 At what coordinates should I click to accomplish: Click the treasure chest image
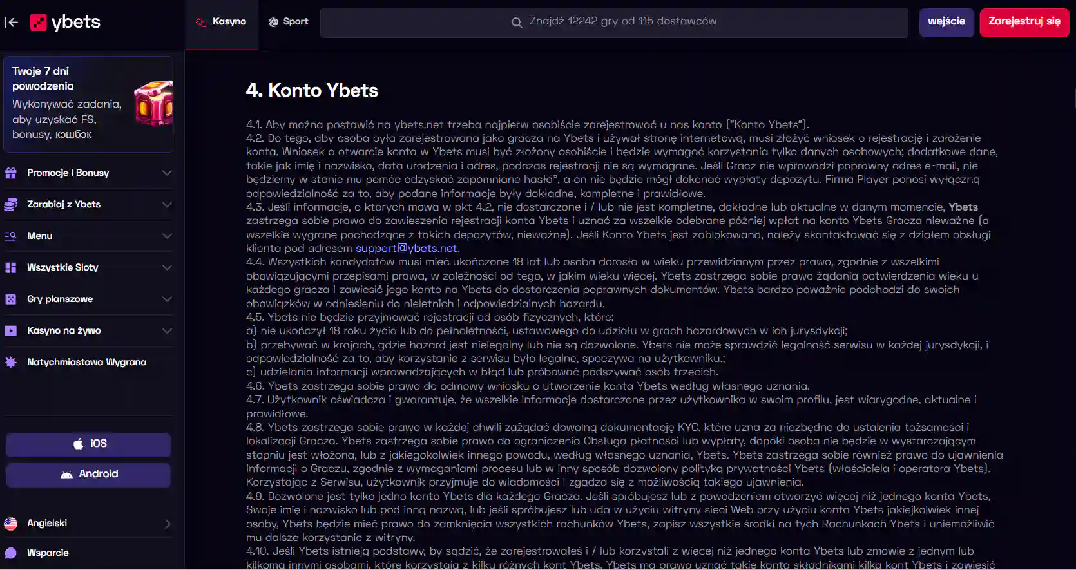(153, 103)
